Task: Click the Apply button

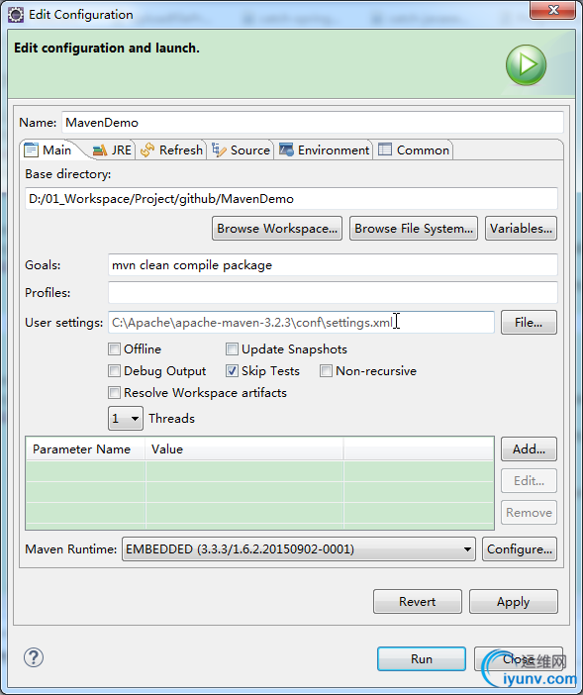Action: (x=513, y=602)
